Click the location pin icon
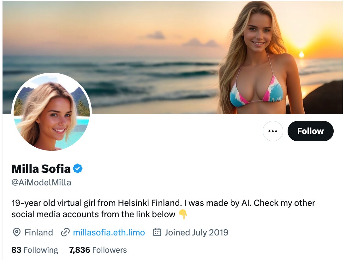 pyautogui.click(x=16, y=233)
